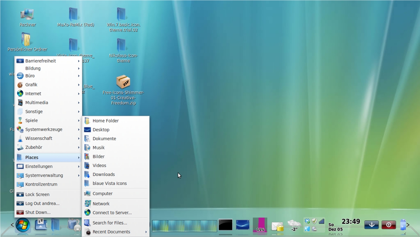Open the Multimedia submenu
420x237 pixels.
48,103
